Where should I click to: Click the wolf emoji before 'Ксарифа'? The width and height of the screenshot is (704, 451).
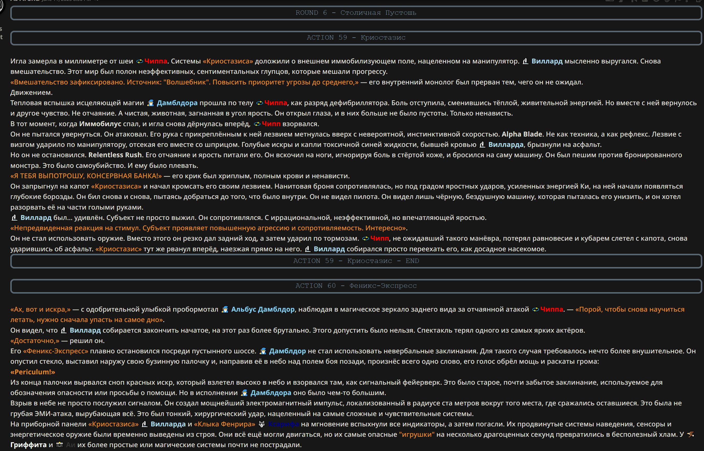coord(261,424)
